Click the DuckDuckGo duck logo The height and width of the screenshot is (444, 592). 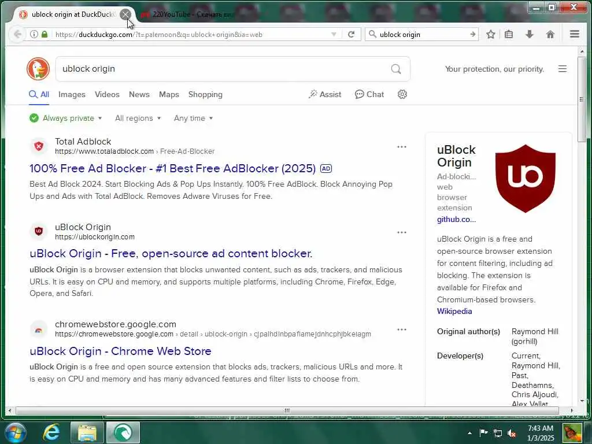click(38, 69)
